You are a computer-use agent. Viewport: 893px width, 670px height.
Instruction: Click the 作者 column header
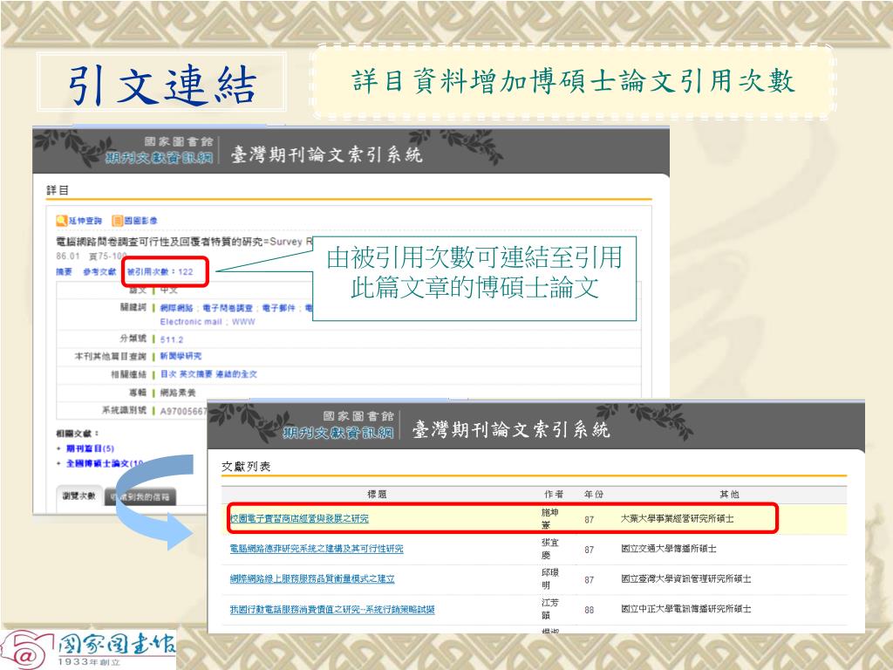554,494
